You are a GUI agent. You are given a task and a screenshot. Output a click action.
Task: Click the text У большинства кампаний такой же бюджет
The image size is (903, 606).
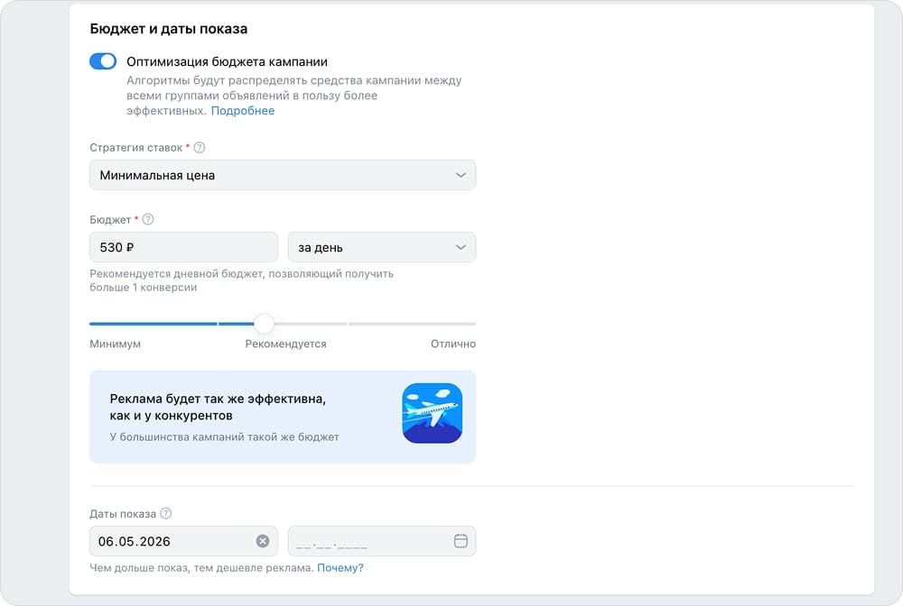[224, 437]
